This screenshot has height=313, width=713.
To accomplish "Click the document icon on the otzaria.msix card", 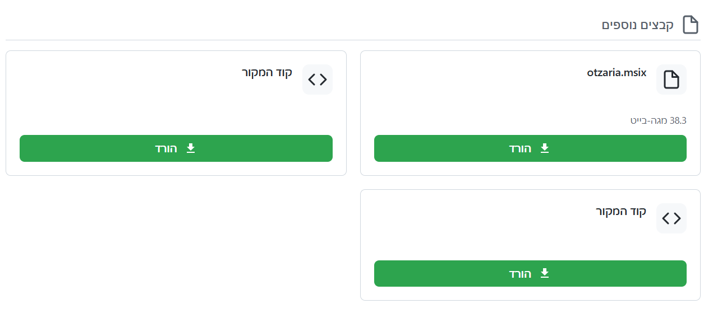I will pos(671,80).
